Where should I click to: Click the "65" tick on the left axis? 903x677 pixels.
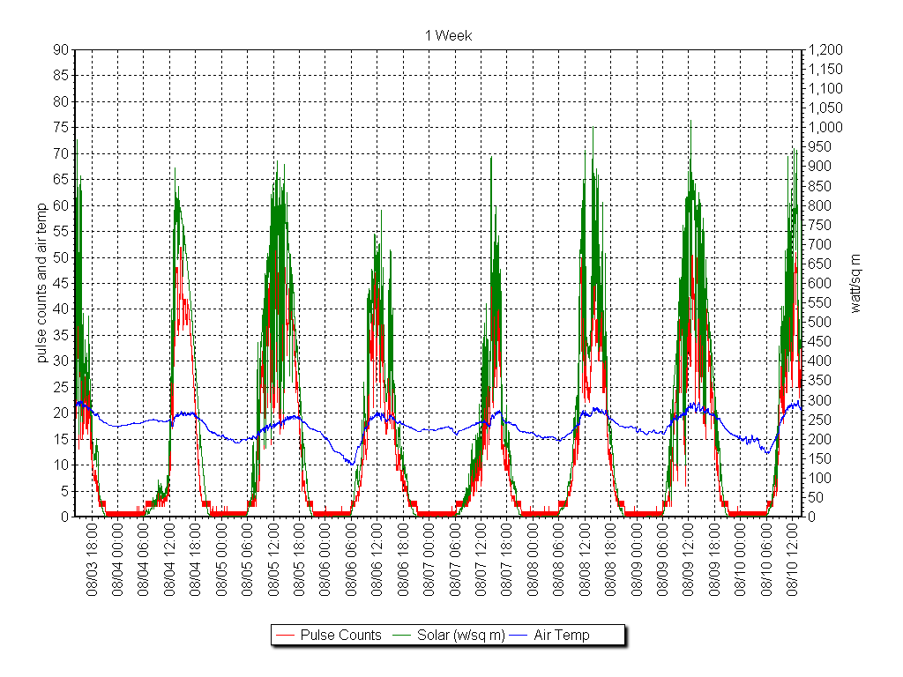click(61, 179)
